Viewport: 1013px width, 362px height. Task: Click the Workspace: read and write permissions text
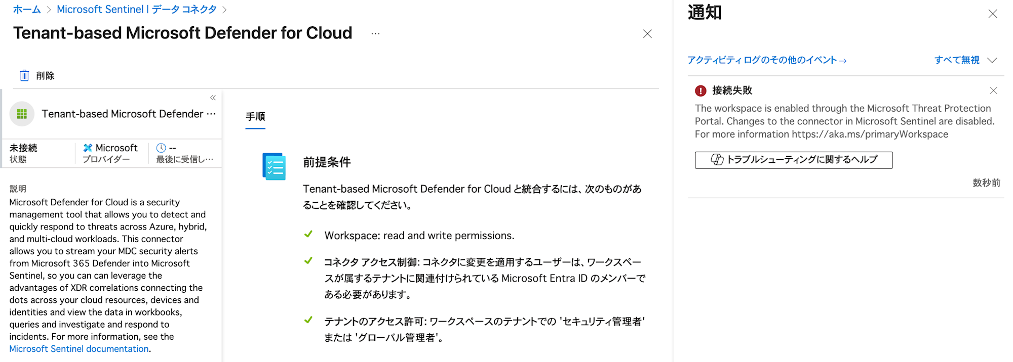click(419, 236)
